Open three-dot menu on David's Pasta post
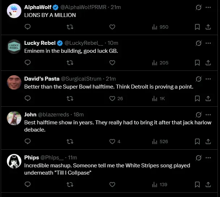The height and width of the screenshot is (197, 220). 208,79
